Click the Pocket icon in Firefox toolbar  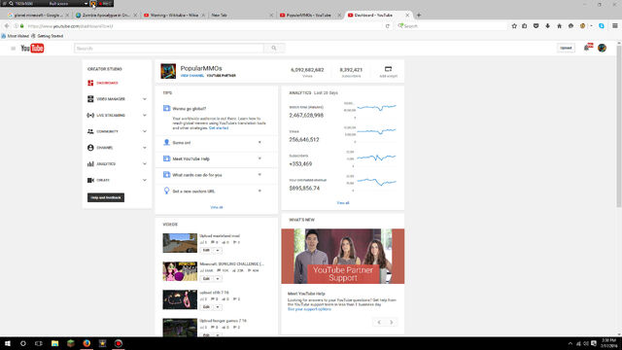click(x=536, y=26)
